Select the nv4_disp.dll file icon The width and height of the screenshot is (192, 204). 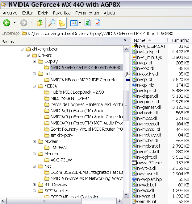coord(134,52)
